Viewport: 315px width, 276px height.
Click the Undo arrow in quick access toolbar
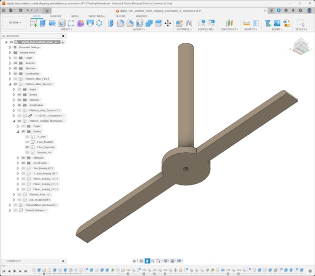click(28, 10)
